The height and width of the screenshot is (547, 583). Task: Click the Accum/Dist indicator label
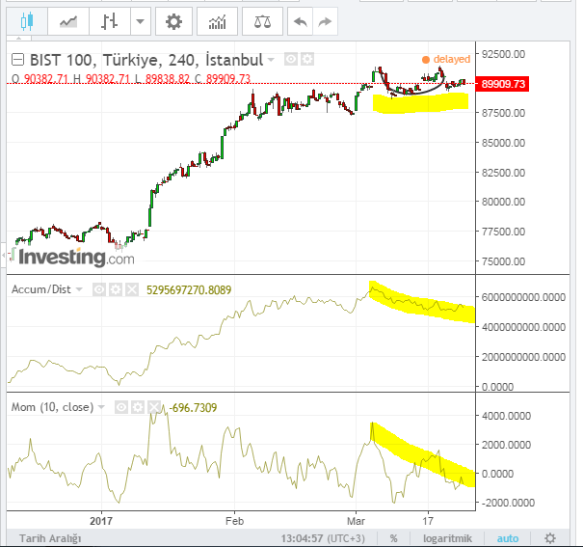coord(40,289)
